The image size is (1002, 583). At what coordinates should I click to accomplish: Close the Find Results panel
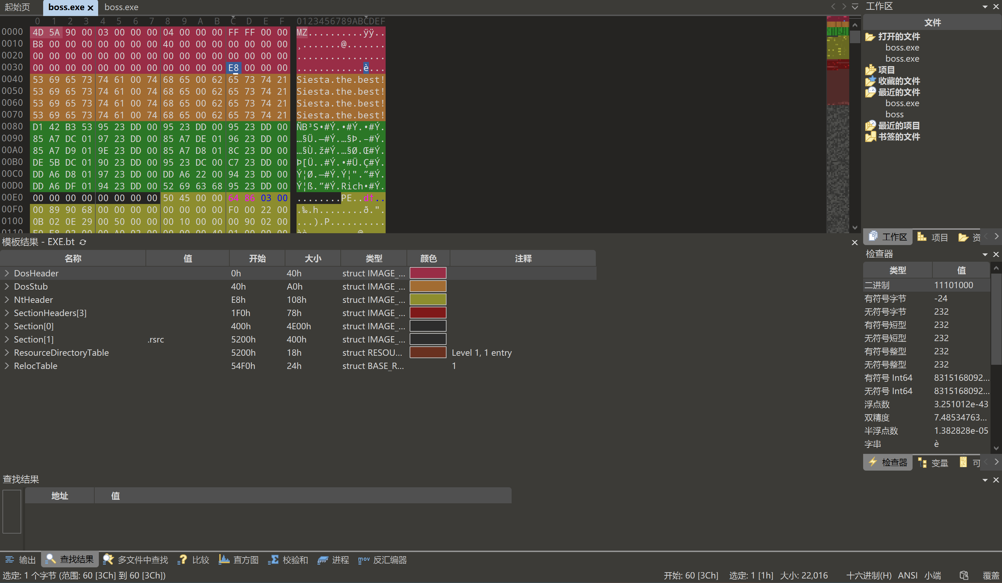(996, 480)
